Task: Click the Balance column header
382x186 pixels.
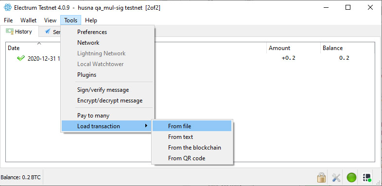Action: coord(332,48)
